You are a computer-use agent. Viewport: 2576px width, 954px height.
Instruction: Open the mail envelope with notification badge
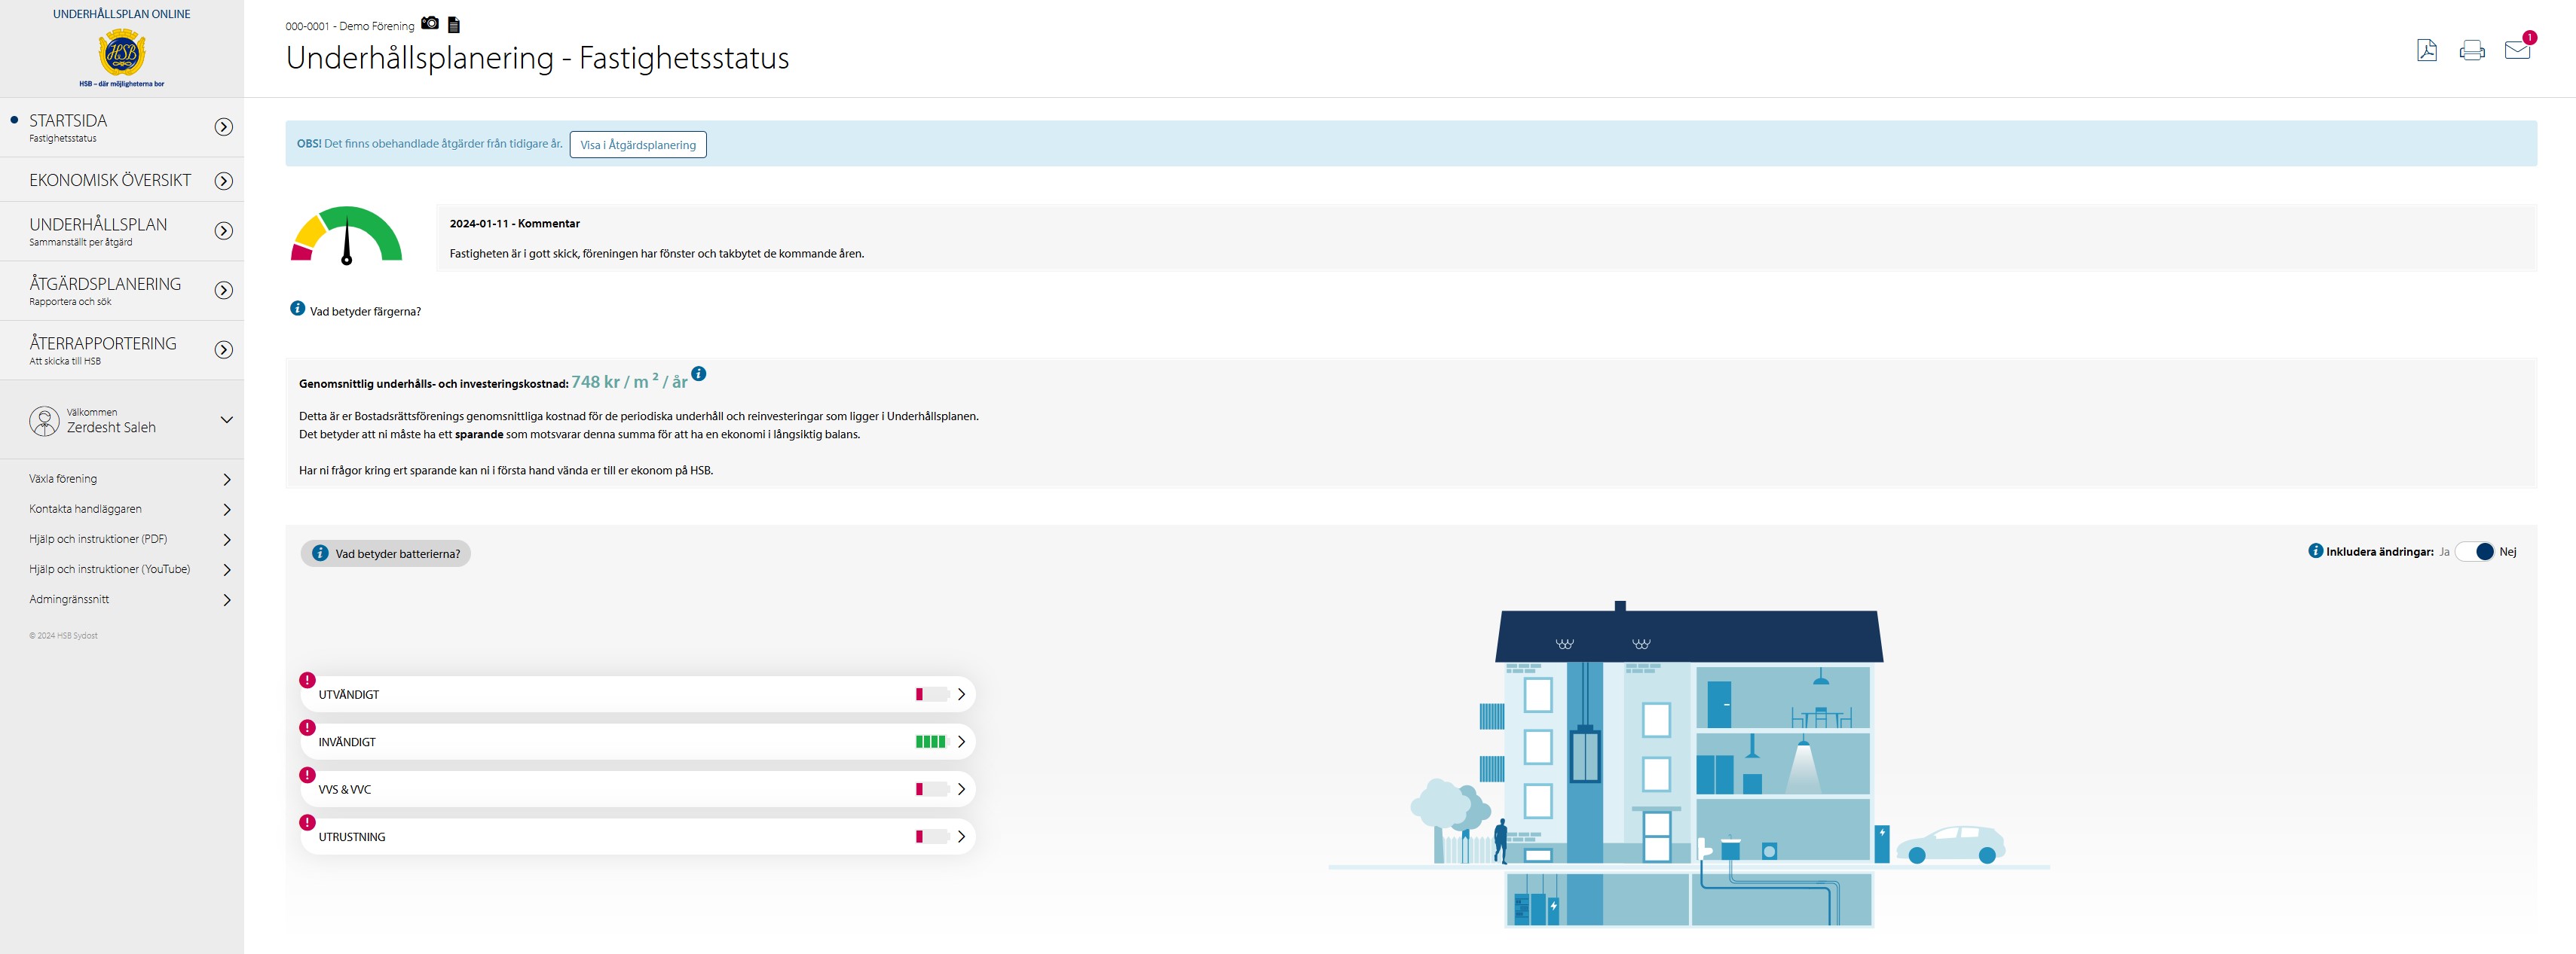point(2517,50)
